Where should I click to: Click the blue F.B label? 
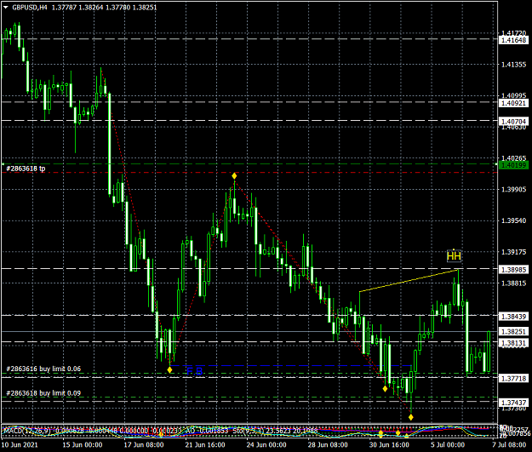tap(194, 371)
